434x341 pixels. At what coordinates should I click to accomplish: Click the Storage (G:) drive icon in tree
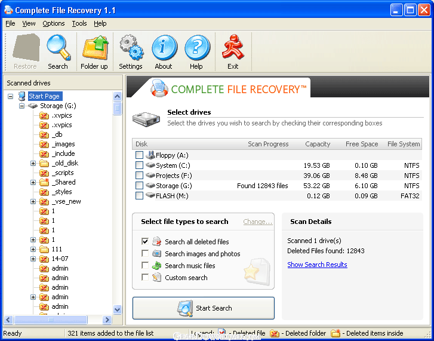33,106
